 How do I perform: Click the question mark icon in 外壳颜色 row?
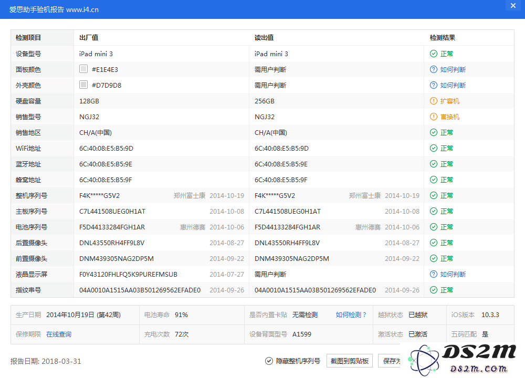click(433, 85)
